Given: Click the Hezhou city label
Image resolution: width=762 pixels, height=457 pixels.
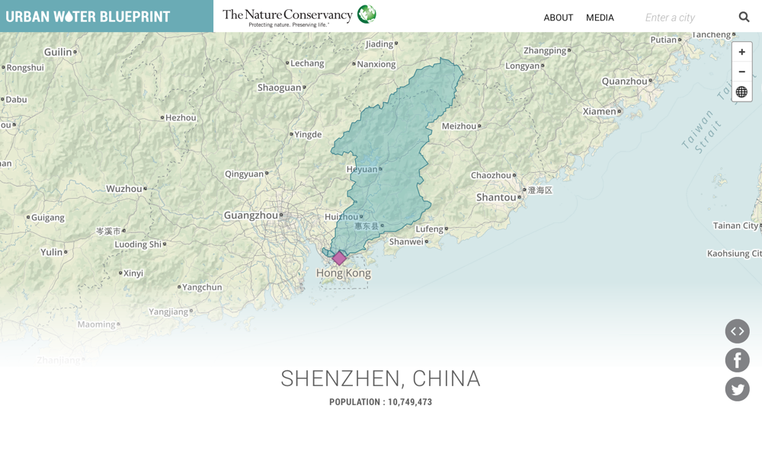Looking at the screenshot, I should (x=181, y=117).
